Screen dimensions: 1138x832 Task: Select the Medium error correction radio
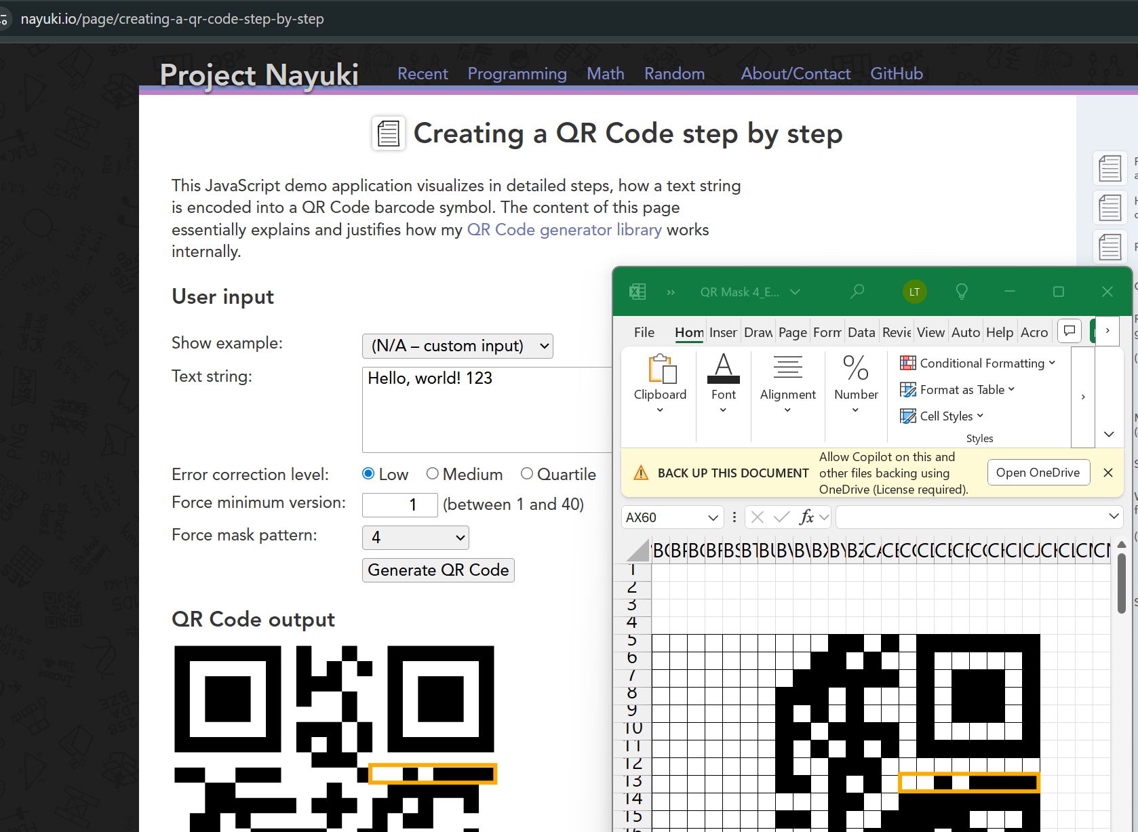(x=432, y=473)
